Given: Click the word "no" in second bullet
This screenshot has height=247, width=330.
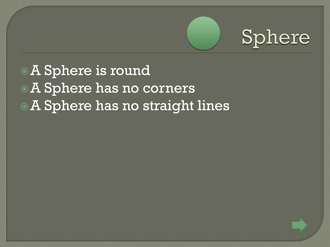Looking at the screenshot, I should click(131, 88).
